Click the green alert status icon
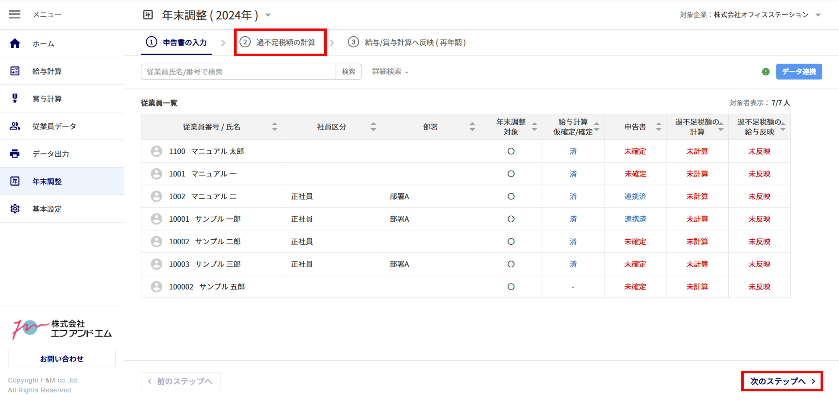Viewport: 839px width, 401px height. tap(766, 72)
